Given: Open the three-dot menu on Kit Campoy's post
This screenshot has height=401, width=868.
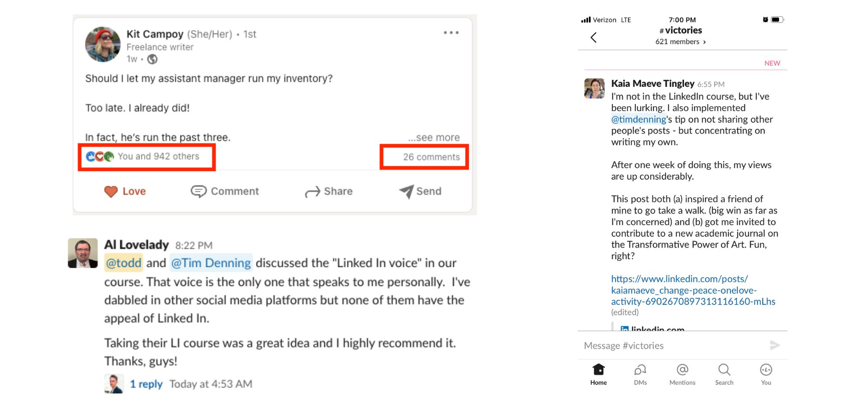Looking at the screenshot, I should pyautogui.click(x=451, y=33).
